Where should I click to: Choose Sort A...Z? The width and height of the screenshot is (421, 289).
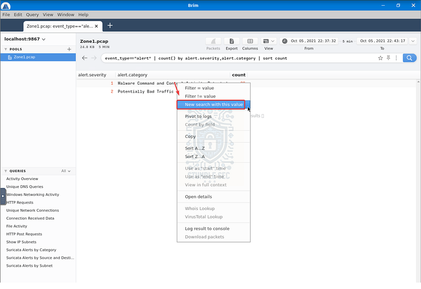coord(214,148)
